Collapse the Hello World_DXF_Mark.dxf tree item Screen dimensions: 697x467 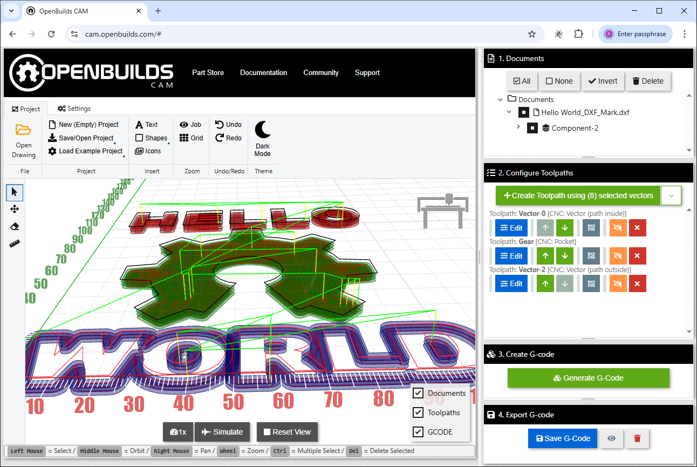pos(509,112)
